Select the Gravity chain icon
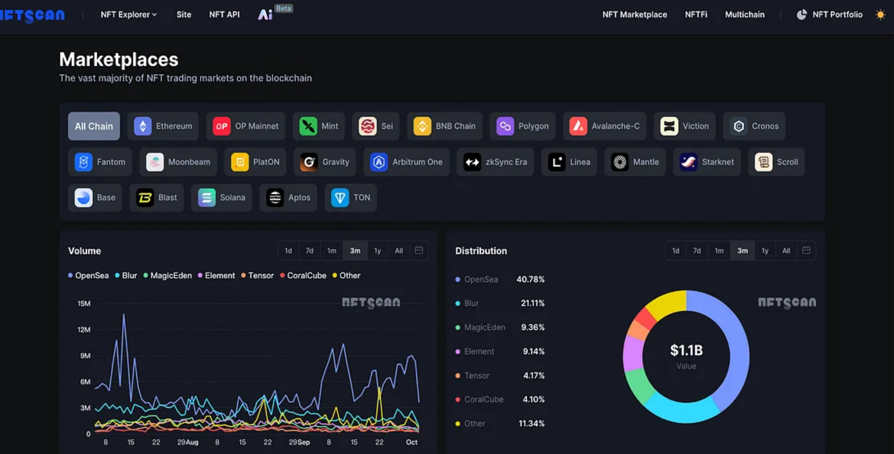This screenshot has width=894, height=454. tap(309, 162)
